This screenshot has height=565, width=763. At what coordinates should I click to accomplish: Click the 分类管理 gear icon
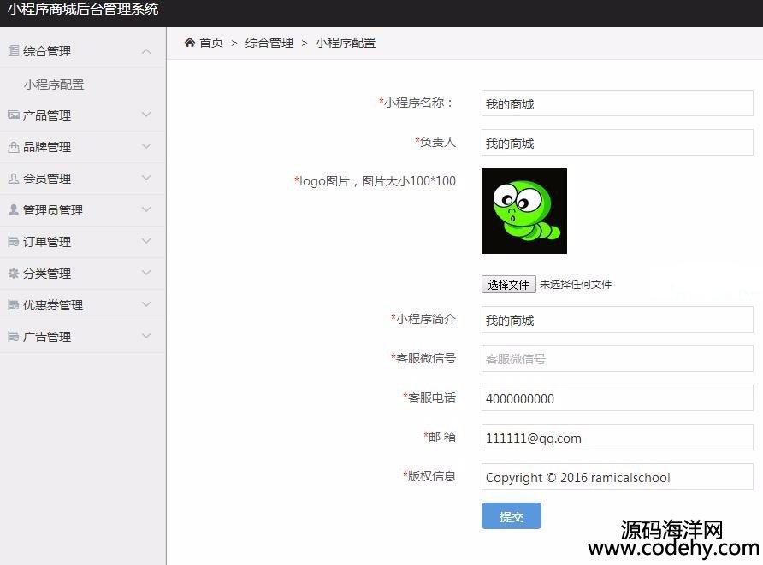14,274
